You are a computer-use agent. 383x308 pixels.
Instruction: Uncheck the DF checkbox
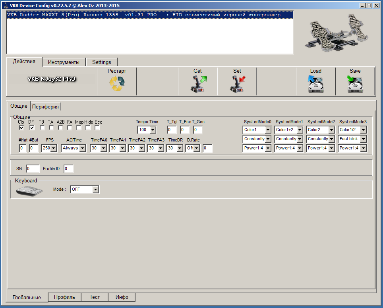pos(32,128)
